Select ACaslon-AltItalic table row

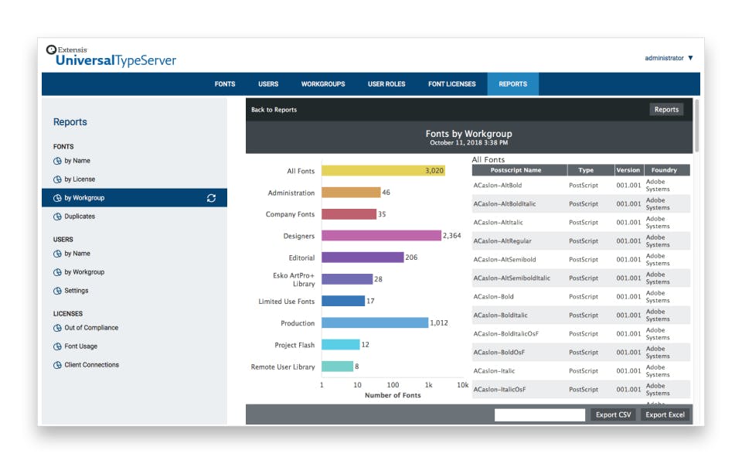tap(581, 222)
